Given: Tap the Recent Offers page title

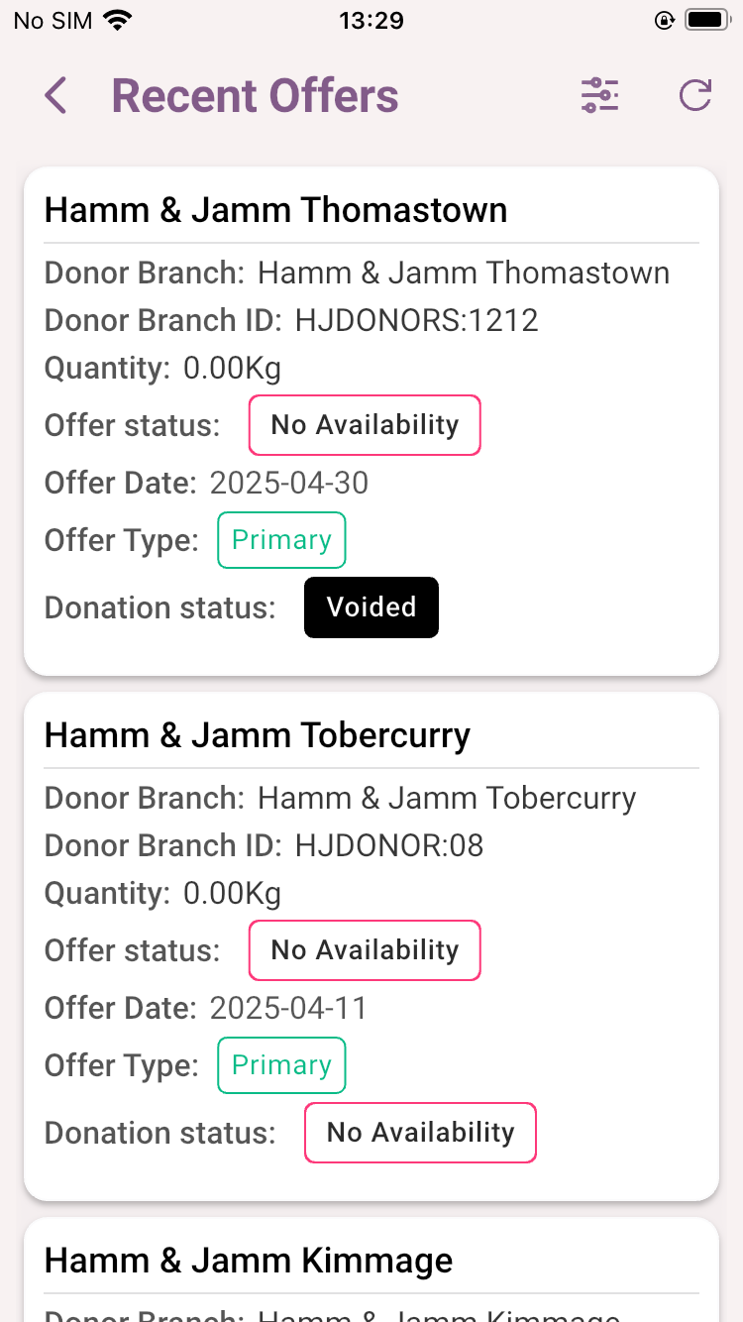Looking at the screenshot, I should [255, 96].
